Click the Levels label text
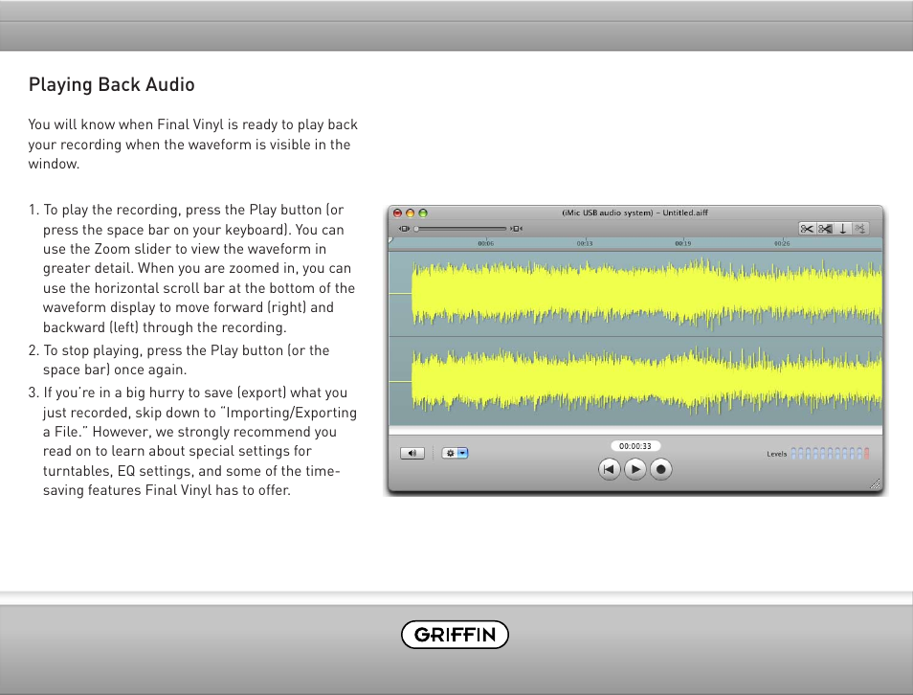The width and height of the screenshot is (913, 695). tap(777, 454)
